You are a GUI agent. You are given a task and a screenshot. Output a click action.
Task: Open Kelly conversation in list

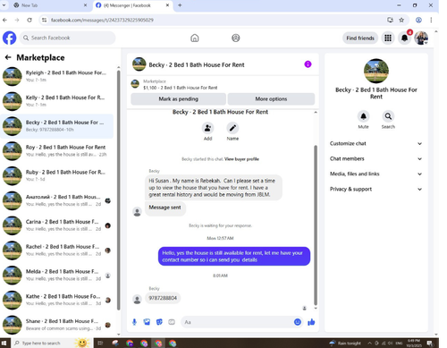pyautogui.click(x=57, y=101)
